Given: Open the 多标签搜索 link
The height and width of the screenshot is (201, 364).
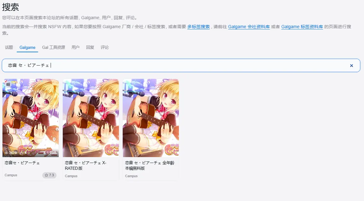Looking at the screenshot, I should tap(198, 27).
